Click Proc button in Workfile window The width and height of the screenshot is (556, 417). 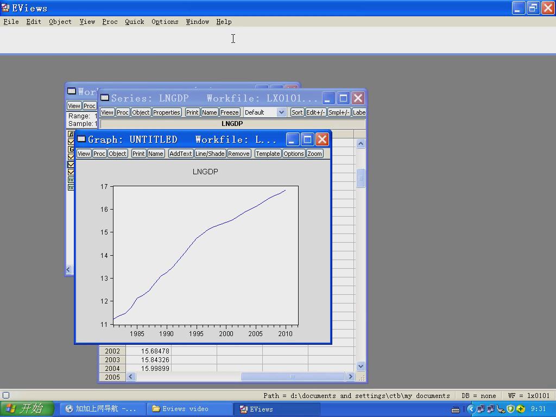(90, 106)
